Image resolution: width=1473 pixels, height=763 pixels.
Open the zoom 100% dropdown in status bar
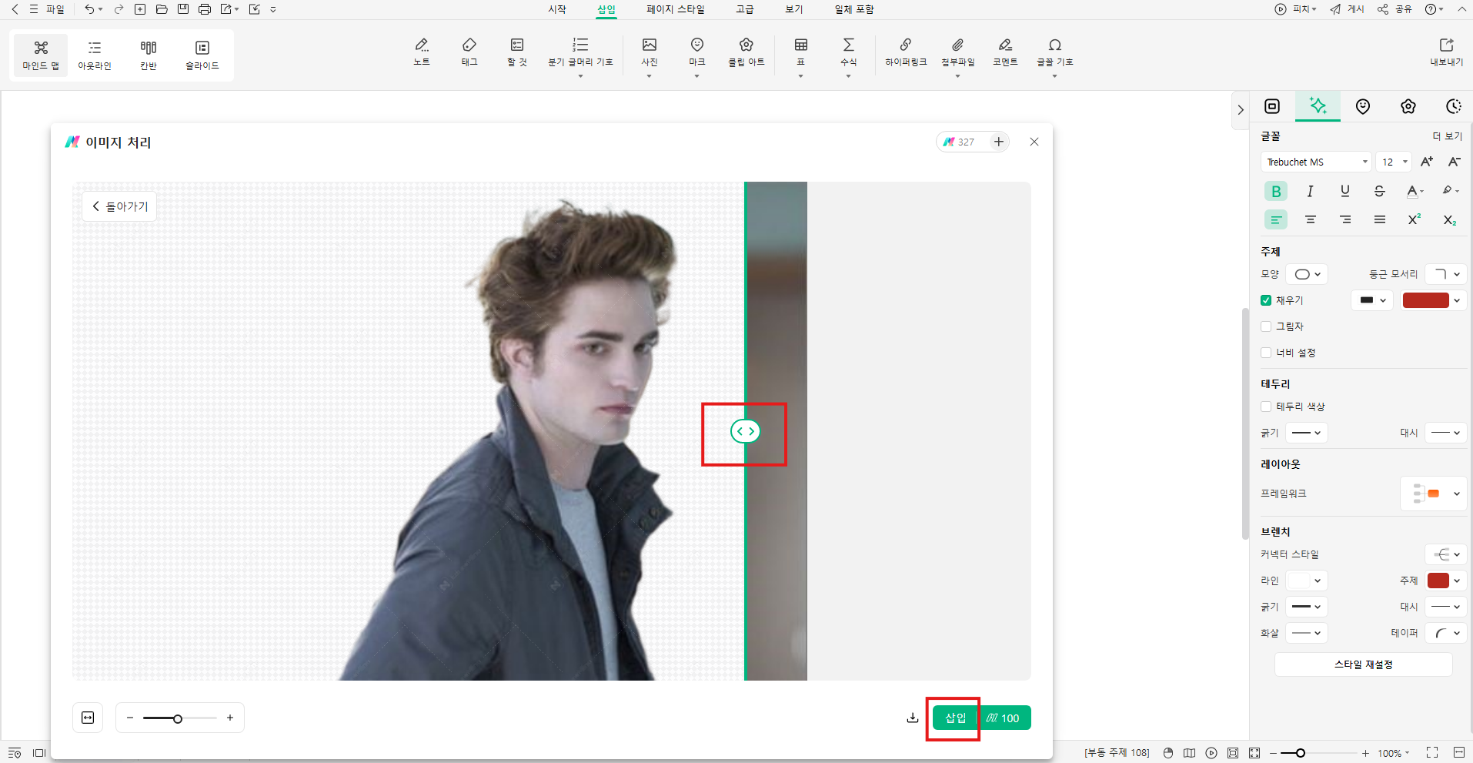tap(1394, 753)
